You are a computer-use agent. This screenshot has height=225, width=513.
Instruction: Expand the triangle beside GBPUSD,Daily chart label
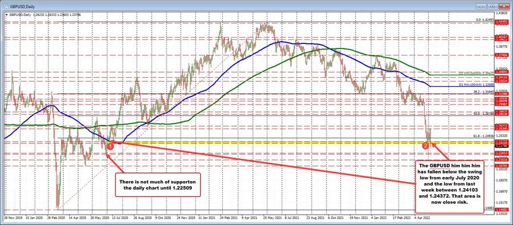pyautogui.click(x=6, y=14)
